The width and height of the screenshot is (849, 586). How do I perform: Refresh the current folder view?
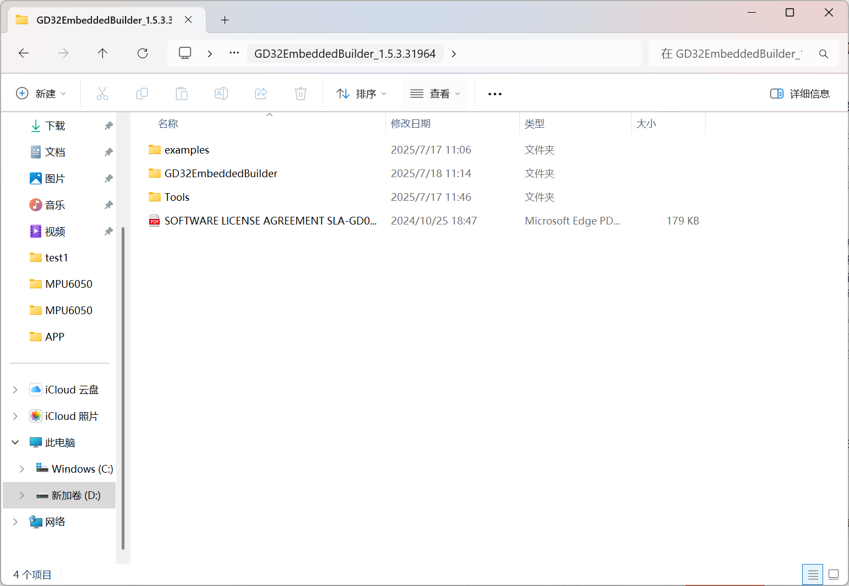pyautogui.click(x=143, y=53)
